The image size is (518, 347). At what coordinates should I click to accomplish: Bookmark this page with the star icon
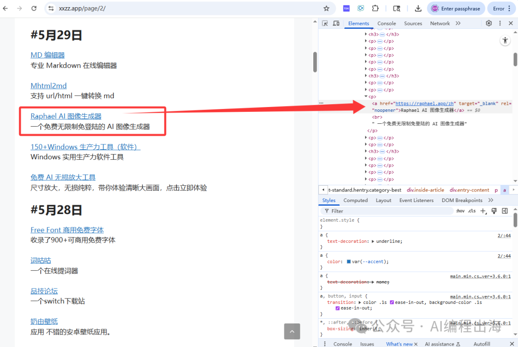coord(326,8)
